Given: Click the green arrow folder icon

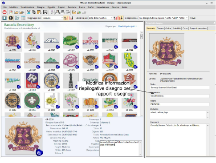Looking at the screenshot, I should coord(79,12).
